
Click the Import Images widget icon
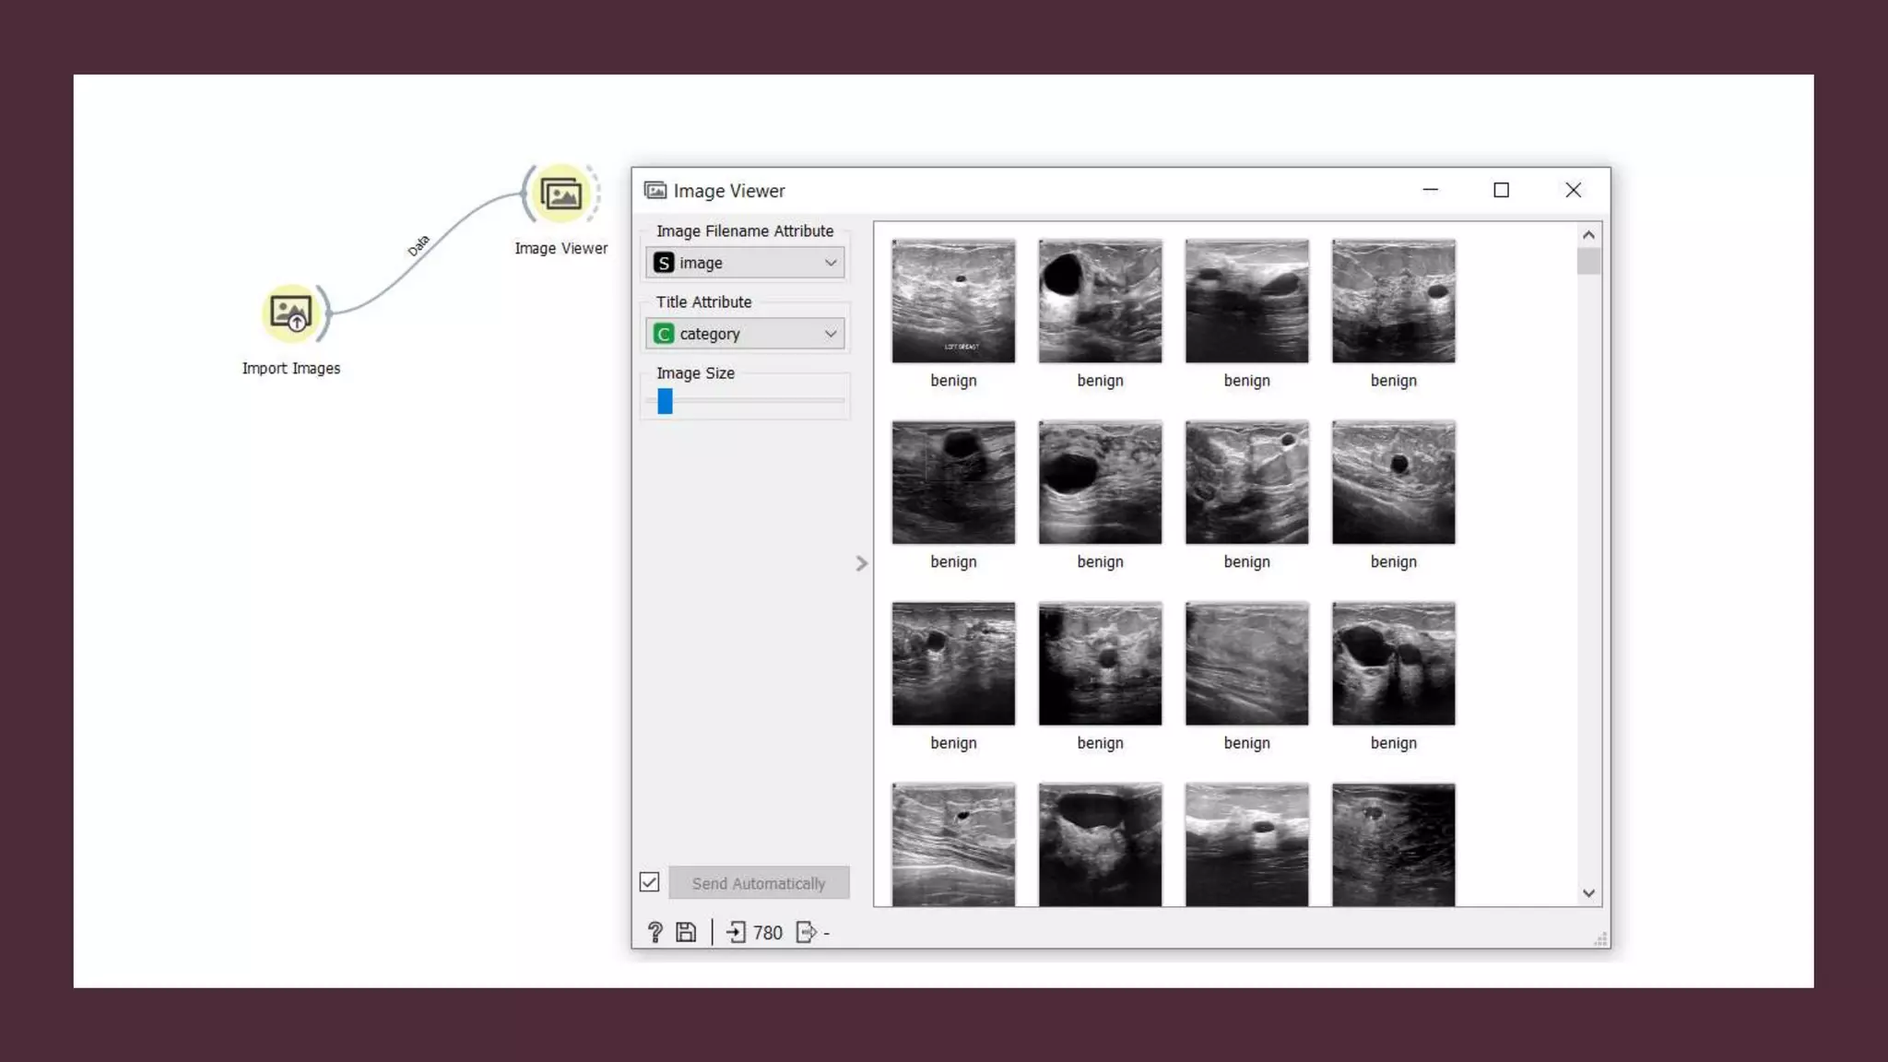coord(291,313)
